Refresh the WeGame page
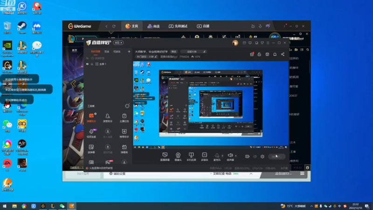The width and height of the screenshot is (373, 210). click(x=114, y=26)
